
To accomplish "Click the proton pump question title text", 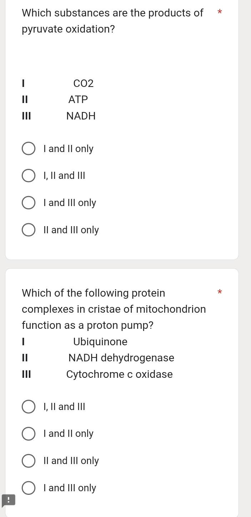I will coord(114,309).
